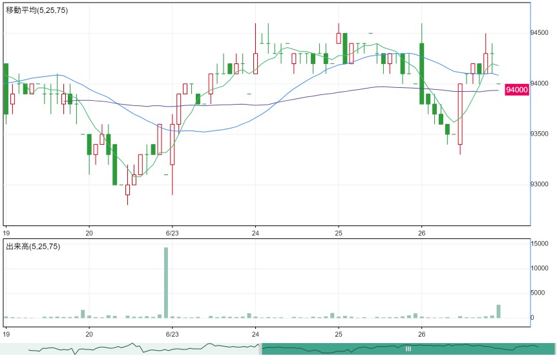Click the 26 date label under volume chart
Image resolution: width=557 pixels, height=356 pixels.
(422, 334)
